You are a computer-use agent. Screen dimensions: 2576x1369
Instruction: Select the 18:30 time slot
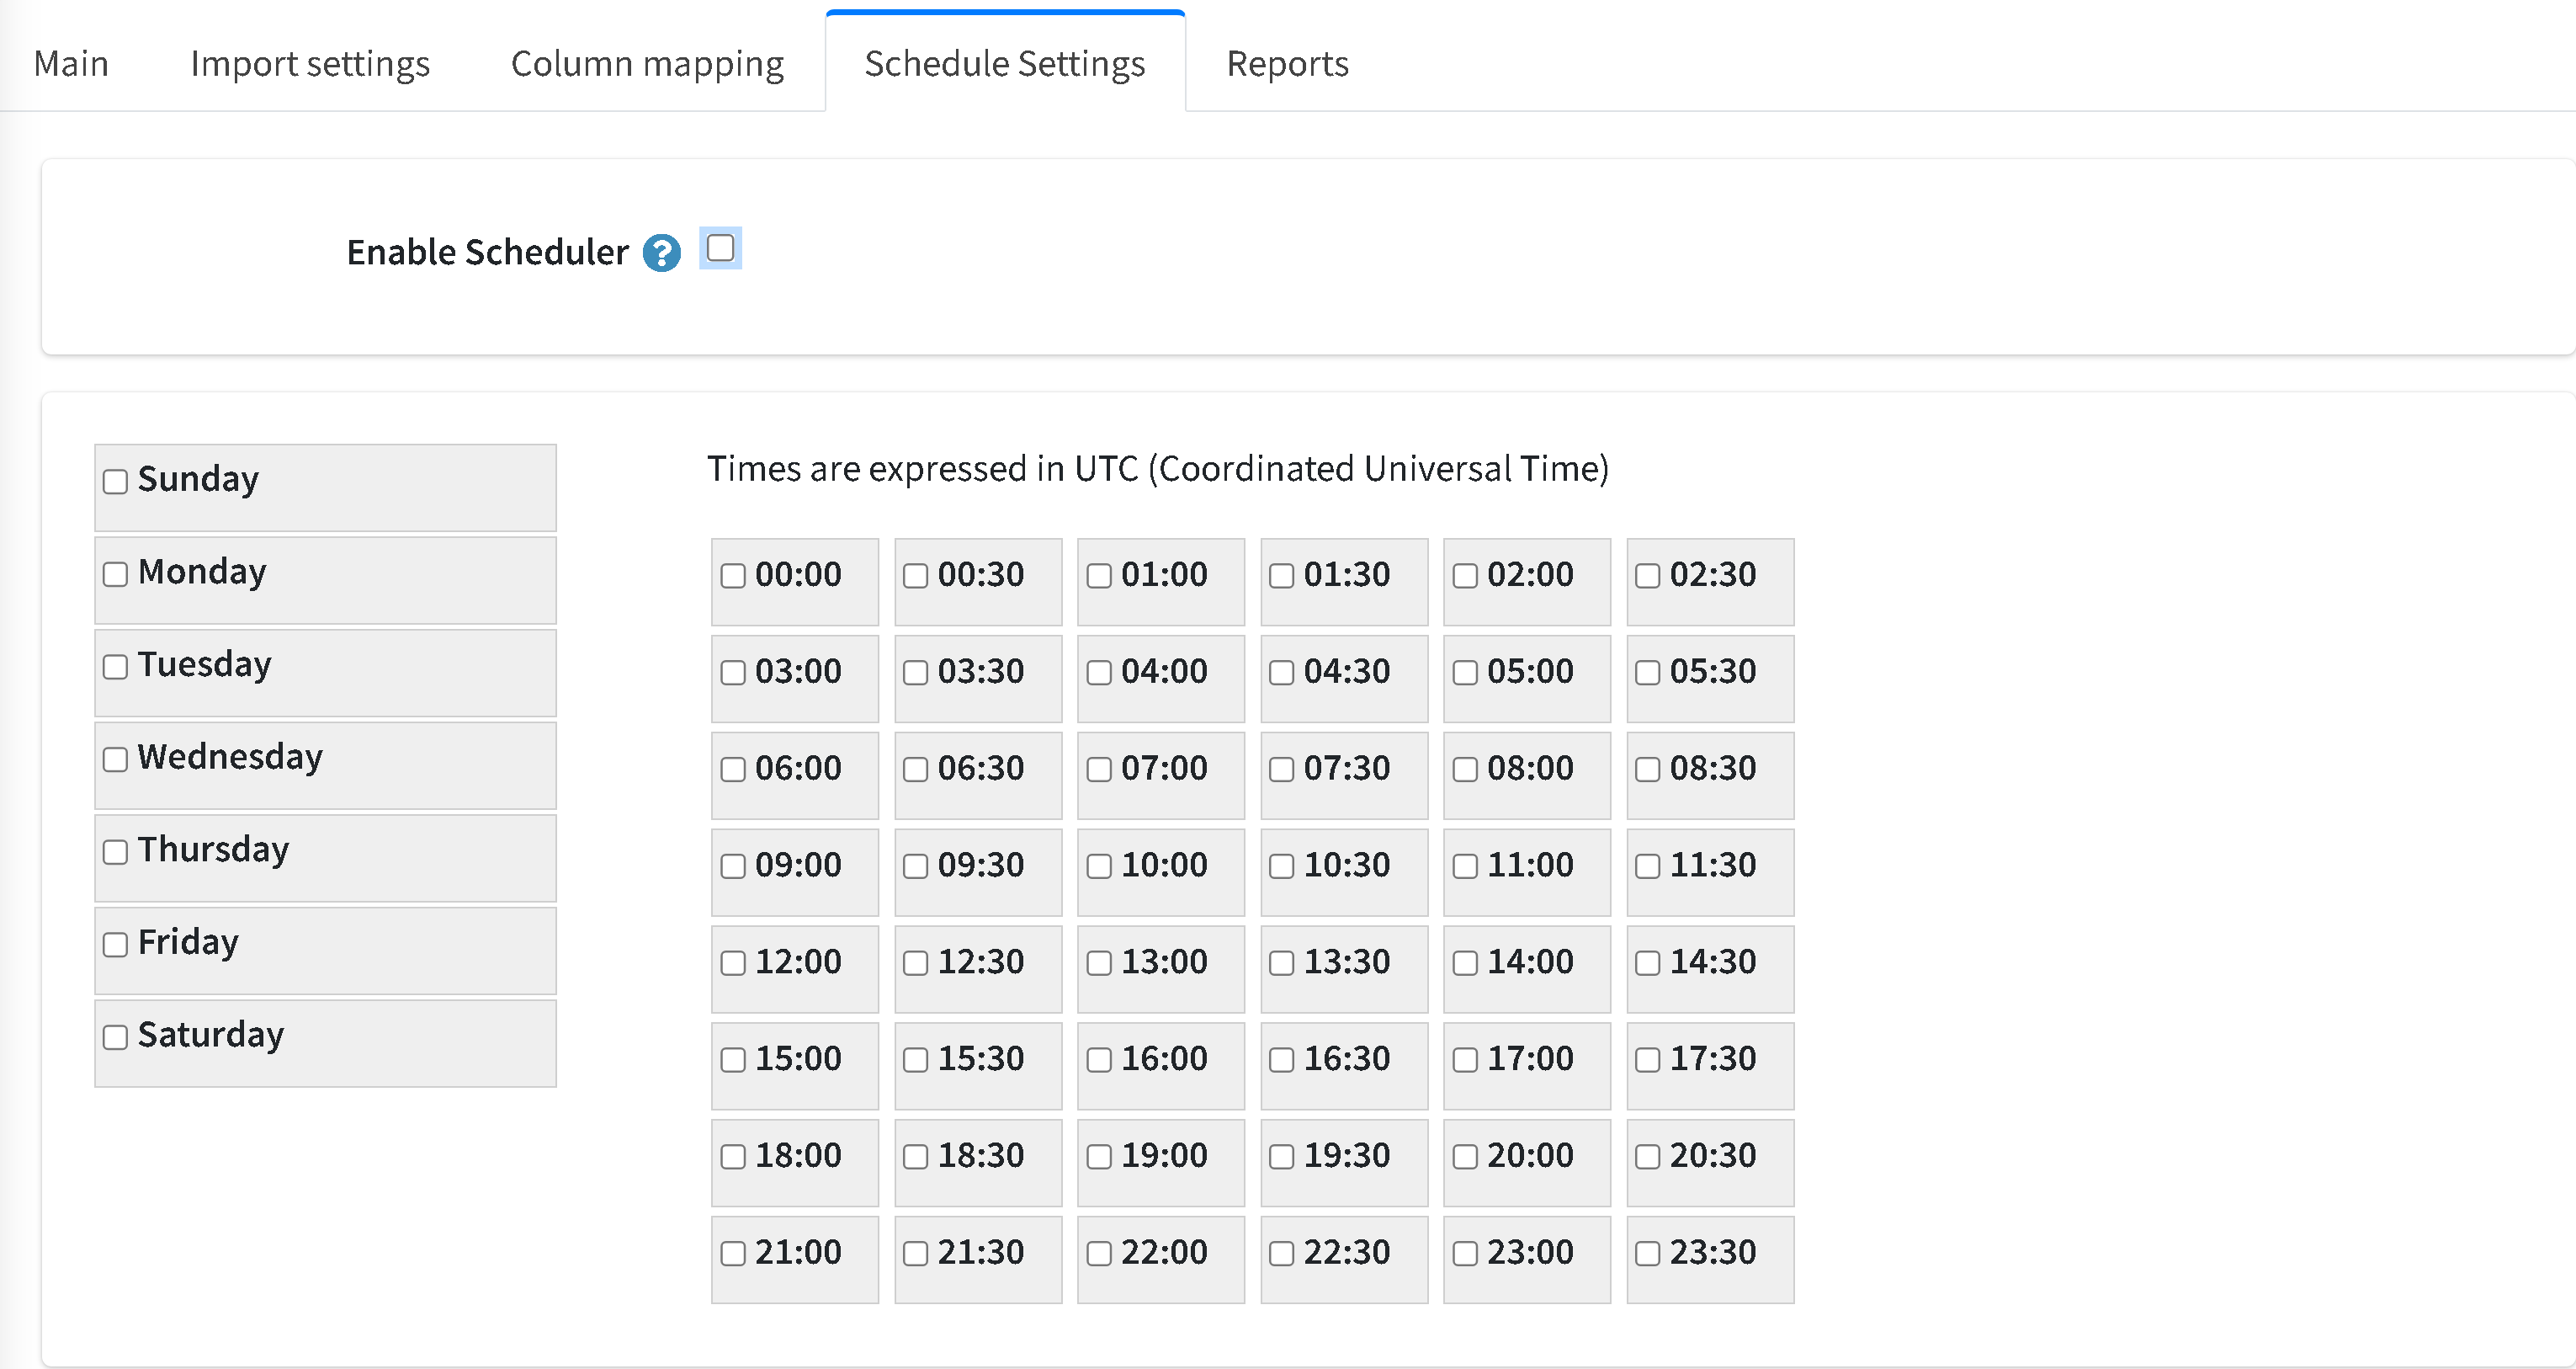[x=916, y=1158]
